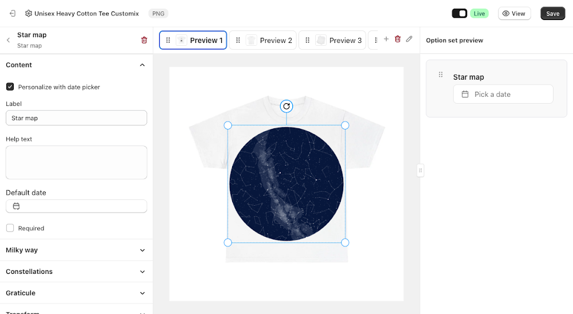Viewport: 573px width, 314px height.
Task: Go back using the left chevron
Action: point(9,40)
